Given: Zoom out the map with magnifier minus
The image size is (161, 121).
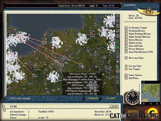Looking at the screenshot, I should coord(117,21).
